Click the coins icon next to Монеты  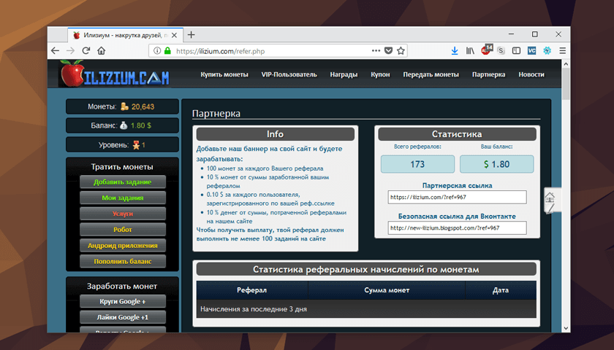pyautogui.click(x=124, y=106)
